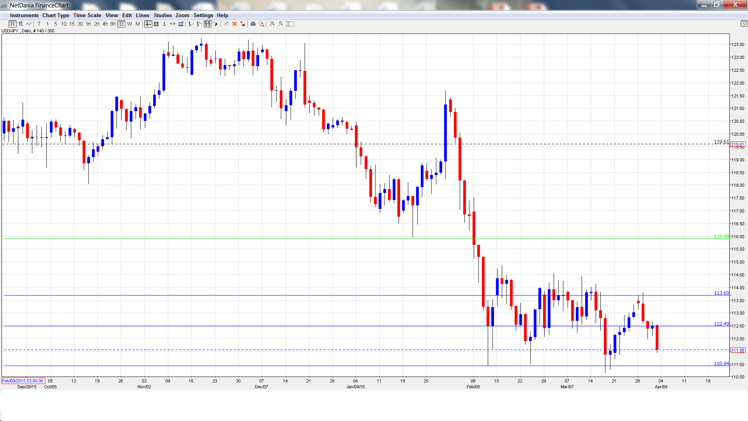Expand the Lines menu
The width and height of the screenshot is (748, 421).
click(143, 15)
